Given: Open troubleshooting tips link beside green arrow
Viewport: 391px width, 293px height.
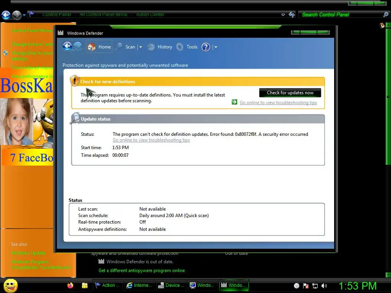Looking at the screenshot, I should 278,103.
